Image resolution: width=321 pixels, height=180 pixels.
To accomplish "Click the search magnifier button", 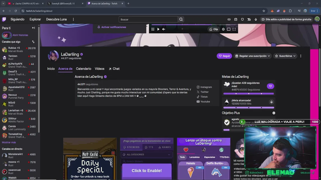I will point(181,19).
